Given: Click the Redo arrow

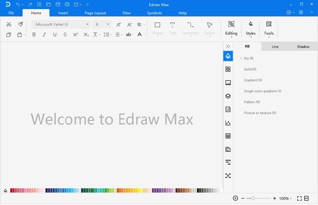Looking at the screenshot, I should click(30, 5).
